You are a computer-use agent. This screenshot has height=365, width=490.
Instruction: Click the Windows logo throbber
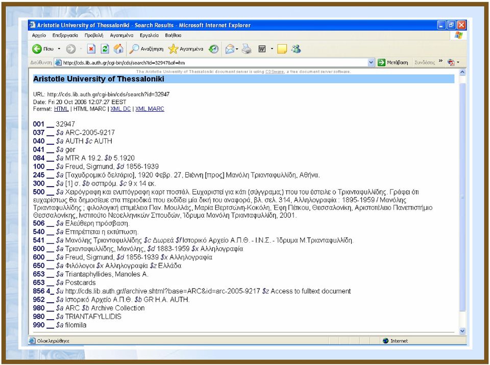458,35
